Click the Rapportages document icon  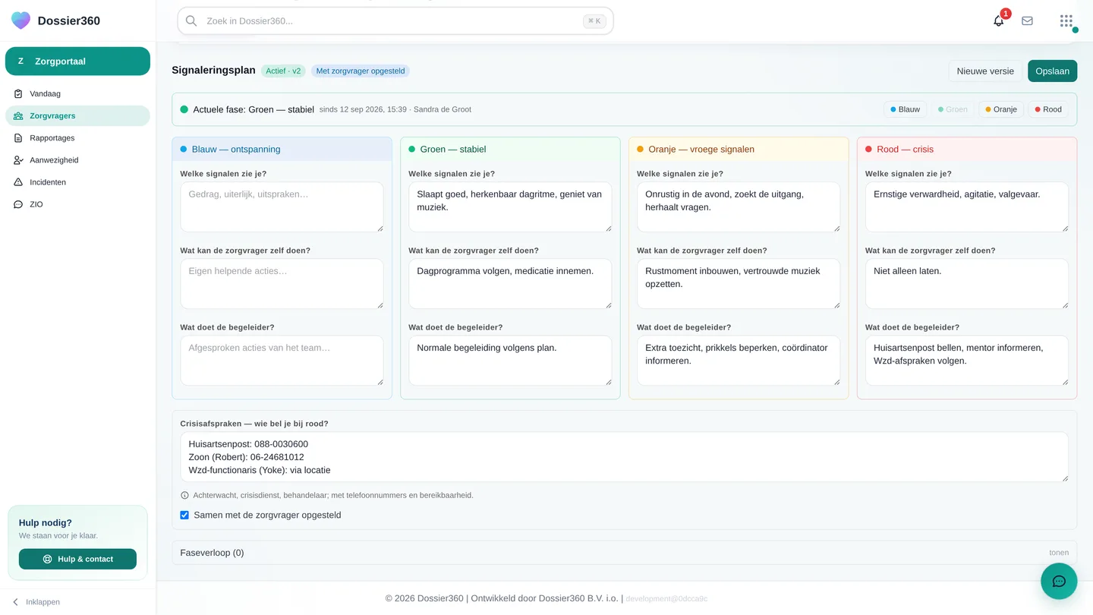(18, 138)
